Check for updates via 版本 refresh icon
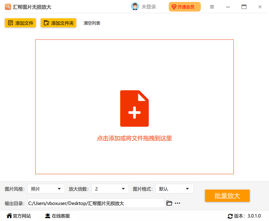This screenshot has width=269, height=221. [x=230, y=216]
